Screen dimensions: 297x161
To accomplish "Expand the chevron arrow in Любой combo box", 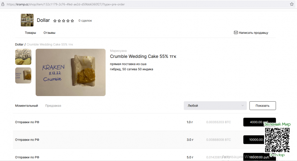I will pos(243,106).
